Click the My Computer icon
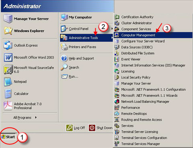Viewport: 193px width, 148px height. coord(64,17)
